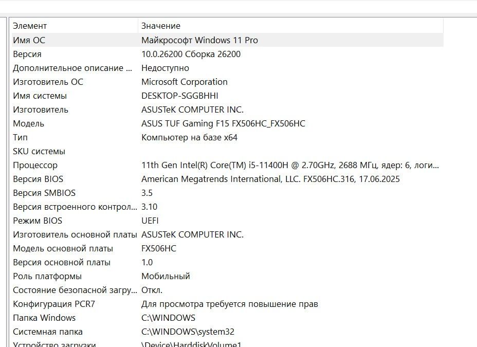Select the Модель row label
This screenshot has height=347, width=477.
pyautogui.click(x=28, y=123)
